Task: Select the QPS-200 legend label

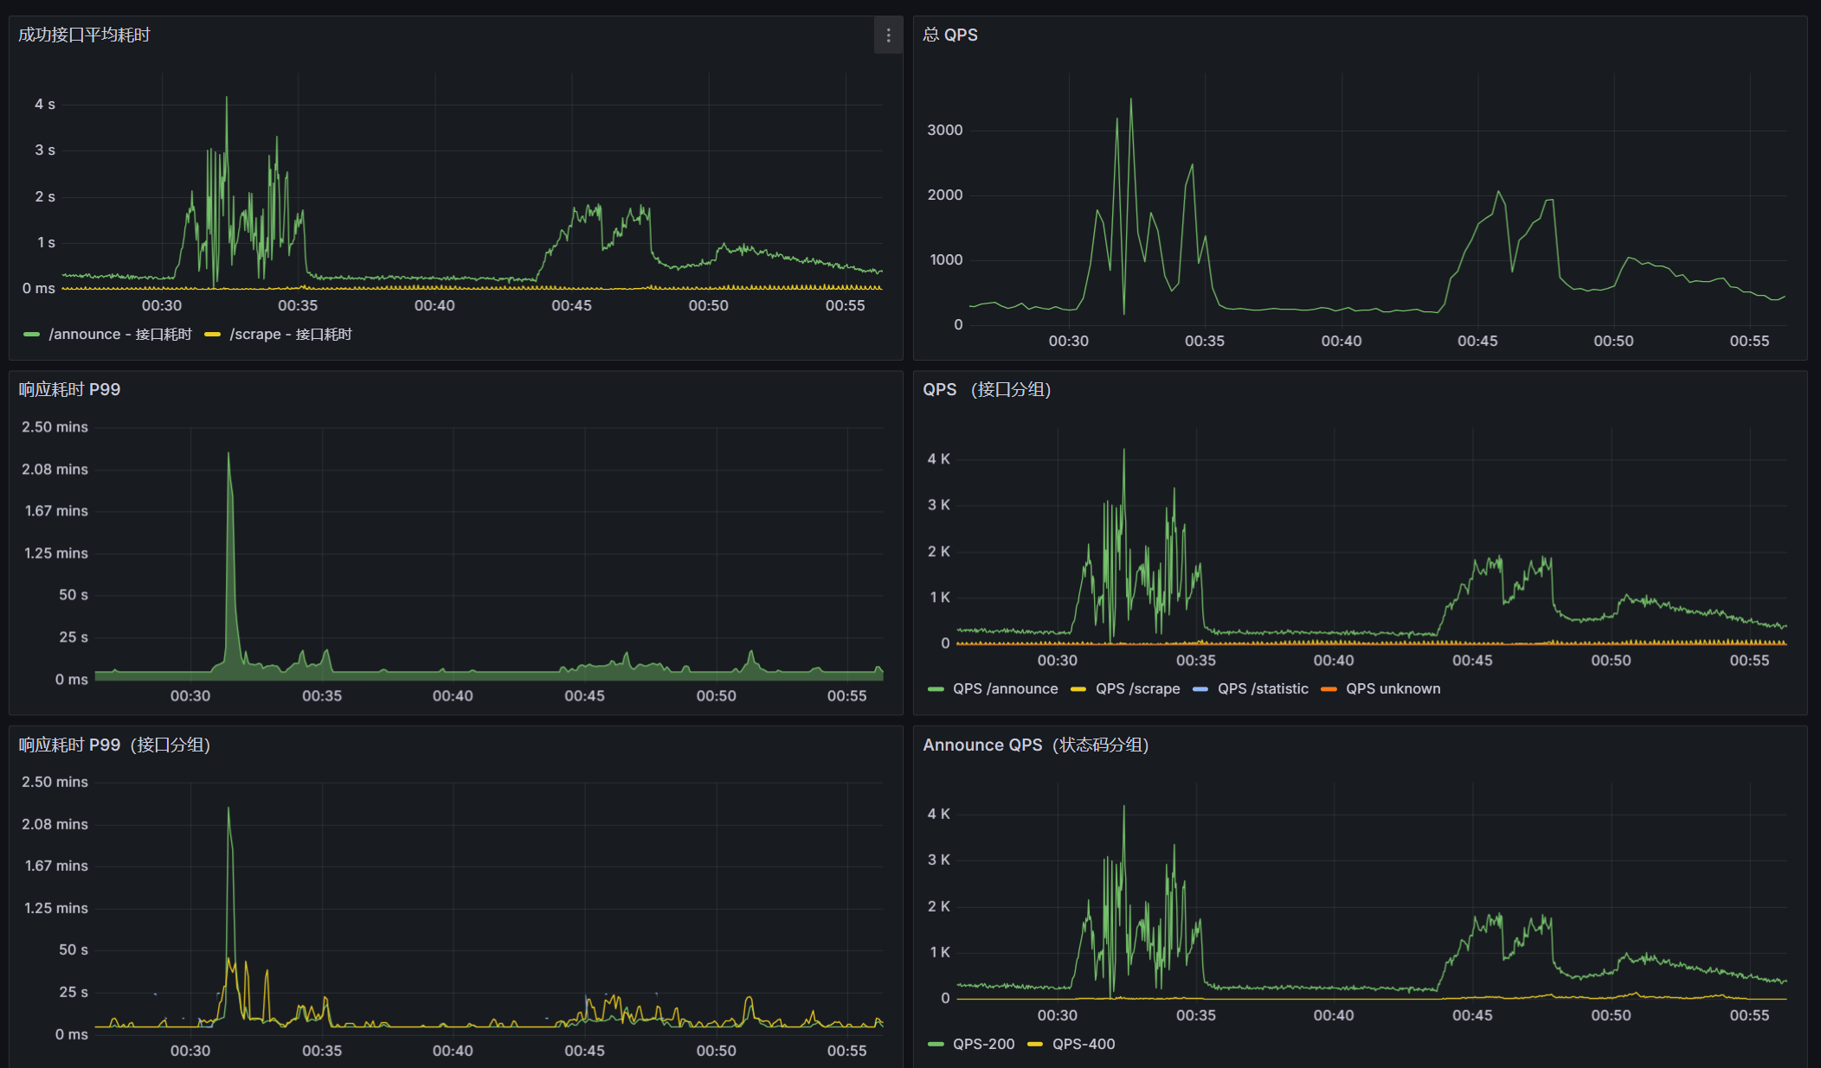Action: click(x=983, y=1045)
